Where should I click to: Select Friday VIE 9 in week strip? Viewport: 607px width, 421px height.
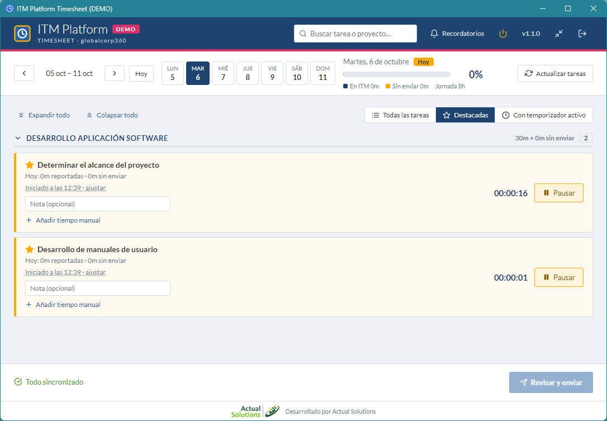tap(272, 73)
